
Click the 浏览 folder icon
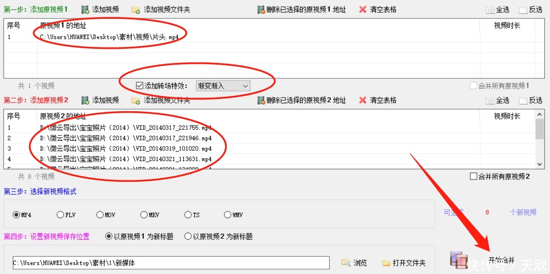click(346, 263)
